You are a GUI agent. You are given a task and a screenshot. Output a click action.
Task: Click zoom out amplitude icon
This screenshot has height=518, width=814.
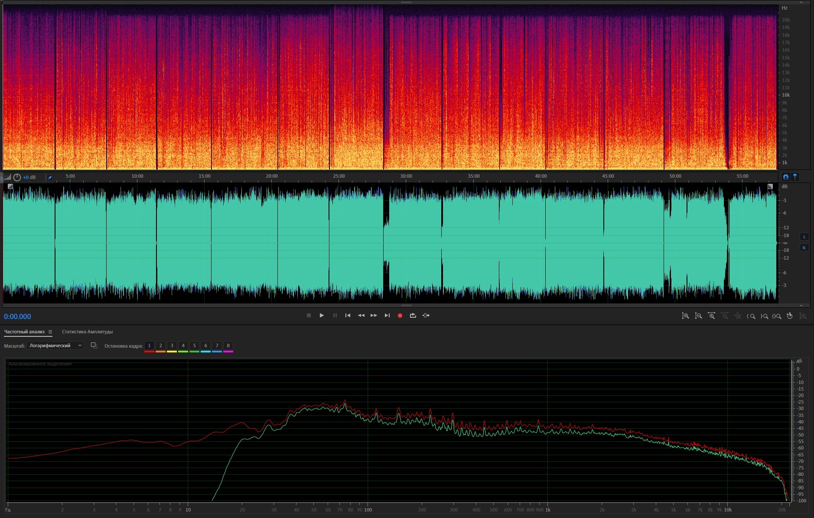[698, 316]
